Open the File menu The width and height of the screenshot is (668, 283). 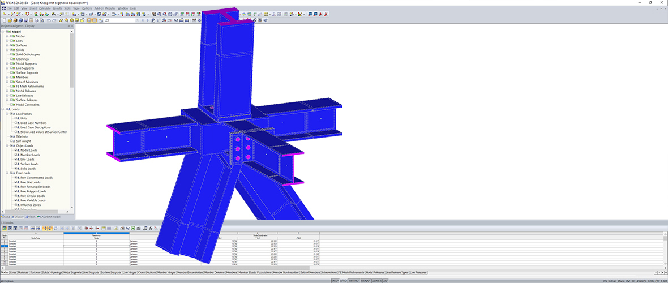point(10,8)
